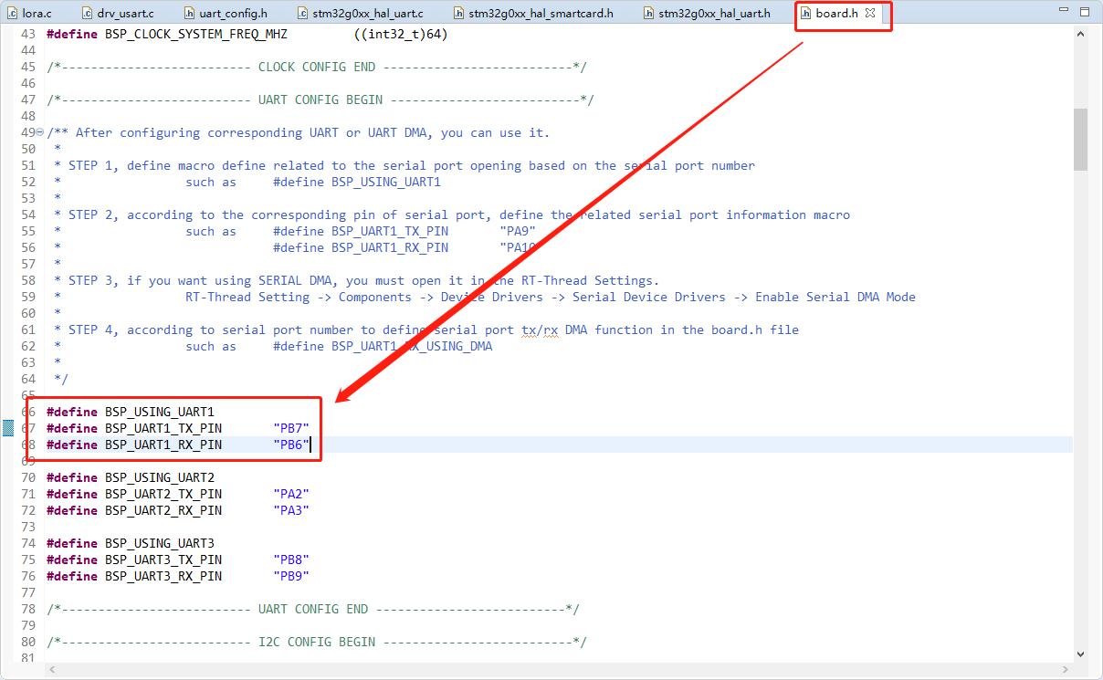This screenshot has height=680, width=1103.
Task: Click the header icon on stm32g0xx_hal_smartcard.h tab
Action: pos(459,14)
